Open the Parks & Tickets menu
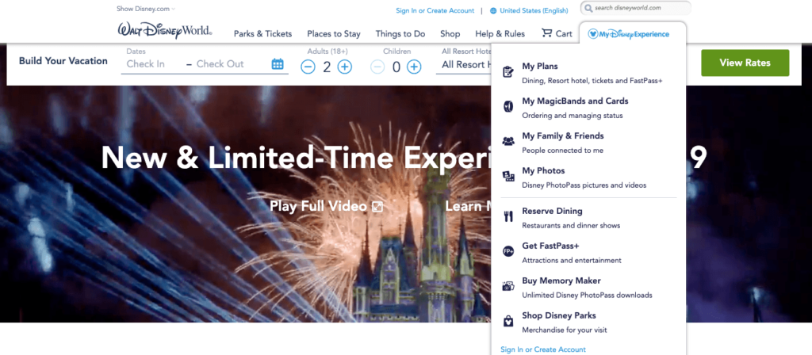Image resolution: width=812 pixels, height=355 pixels. pos(262,33)
